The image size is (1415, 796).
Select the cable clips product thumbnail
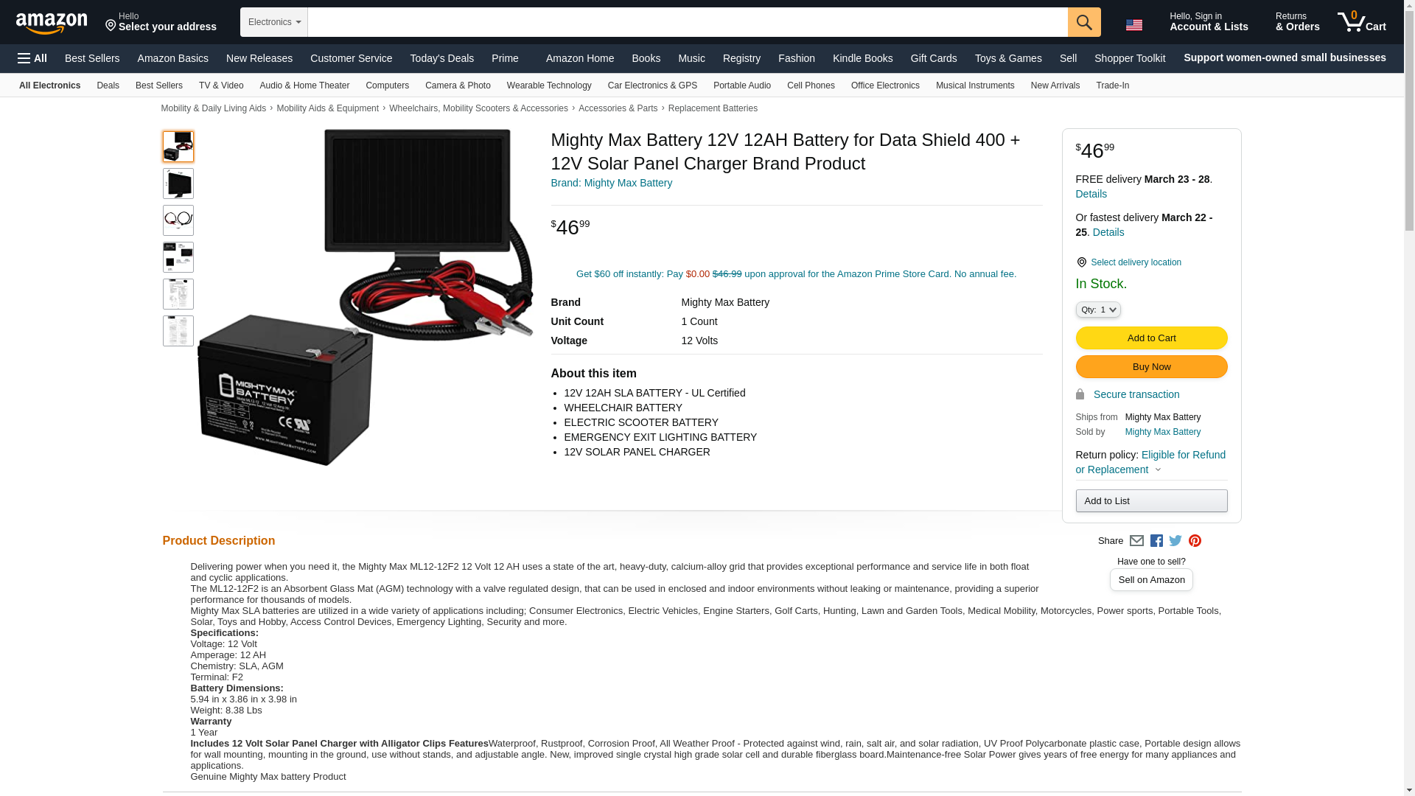(x=178, y=220)
